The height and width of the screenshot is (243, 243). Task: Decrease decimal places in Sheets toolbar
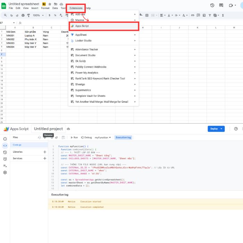click(61, 15)
